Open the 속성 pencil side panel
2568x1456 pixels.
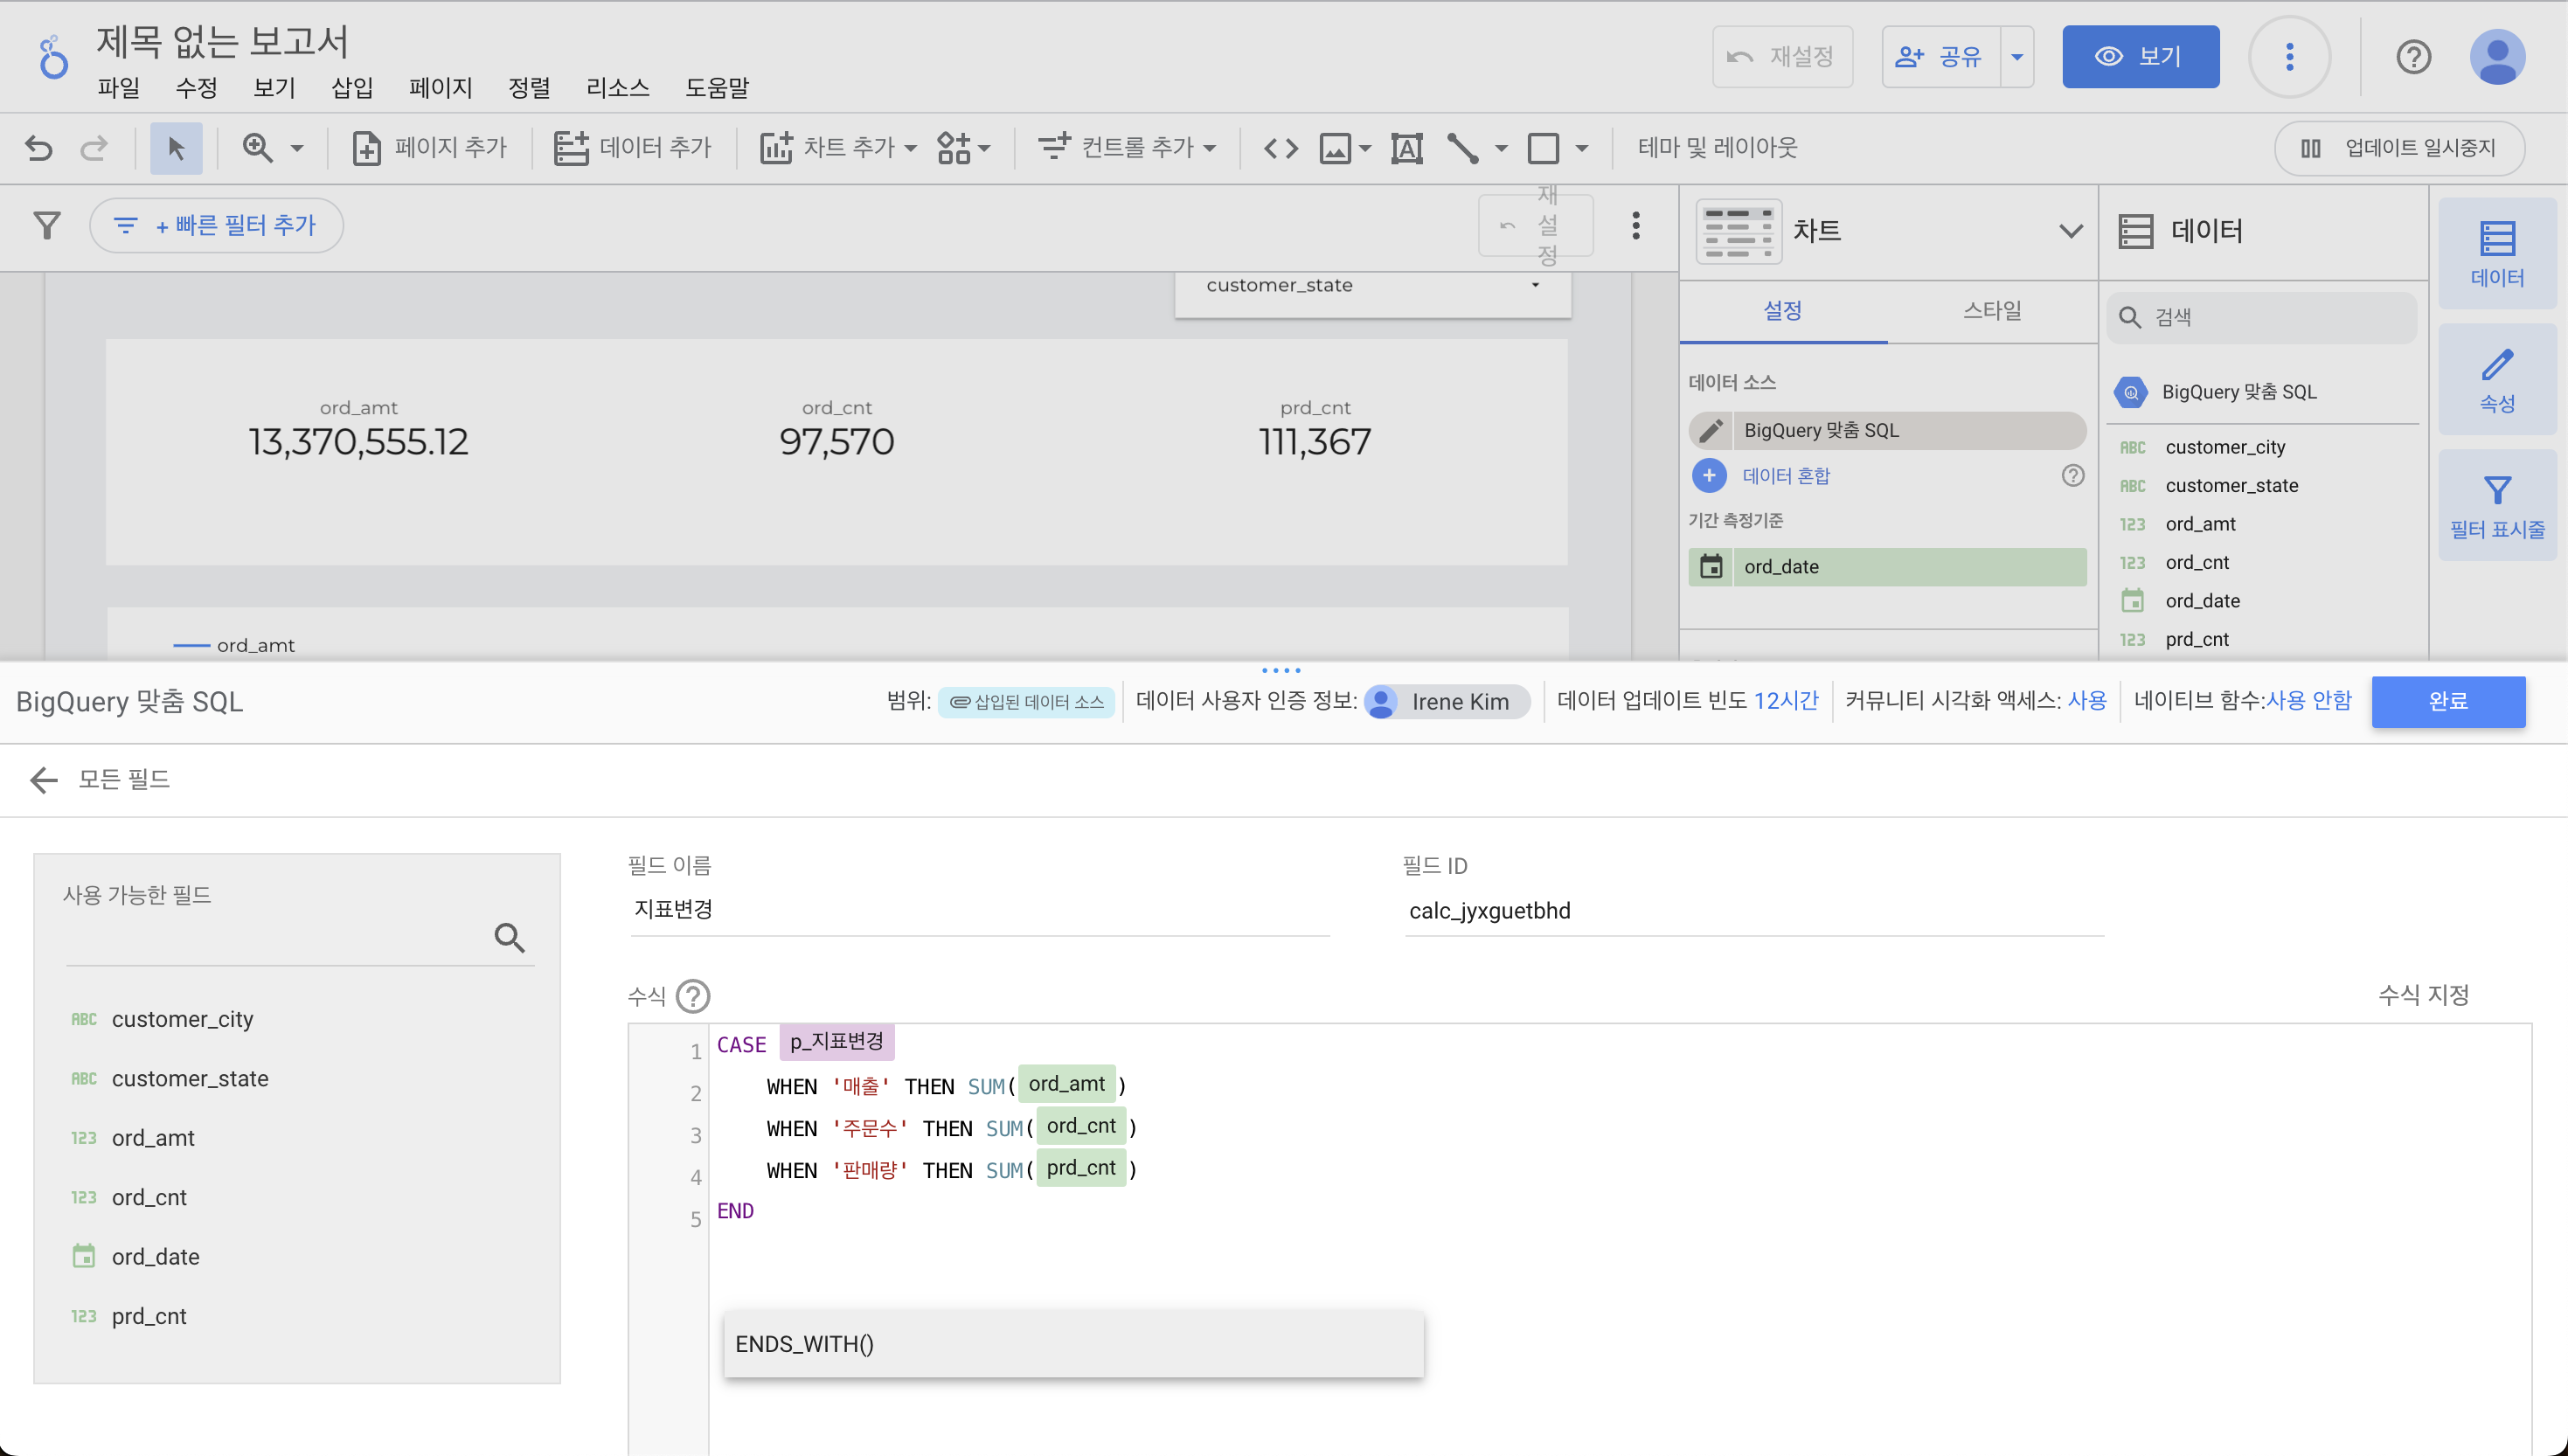2496,380
